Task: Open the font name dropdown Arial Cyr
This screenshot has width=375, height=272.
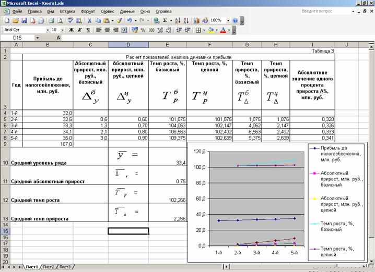Action: pos(48,30)
